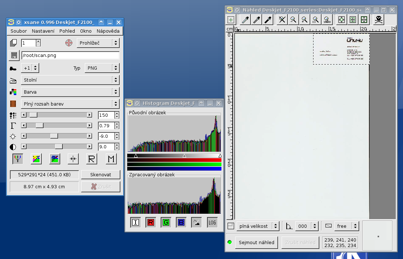403x259 pixels.
Task: Click the UNDO zoom magnifier icon
Action: 327,20
